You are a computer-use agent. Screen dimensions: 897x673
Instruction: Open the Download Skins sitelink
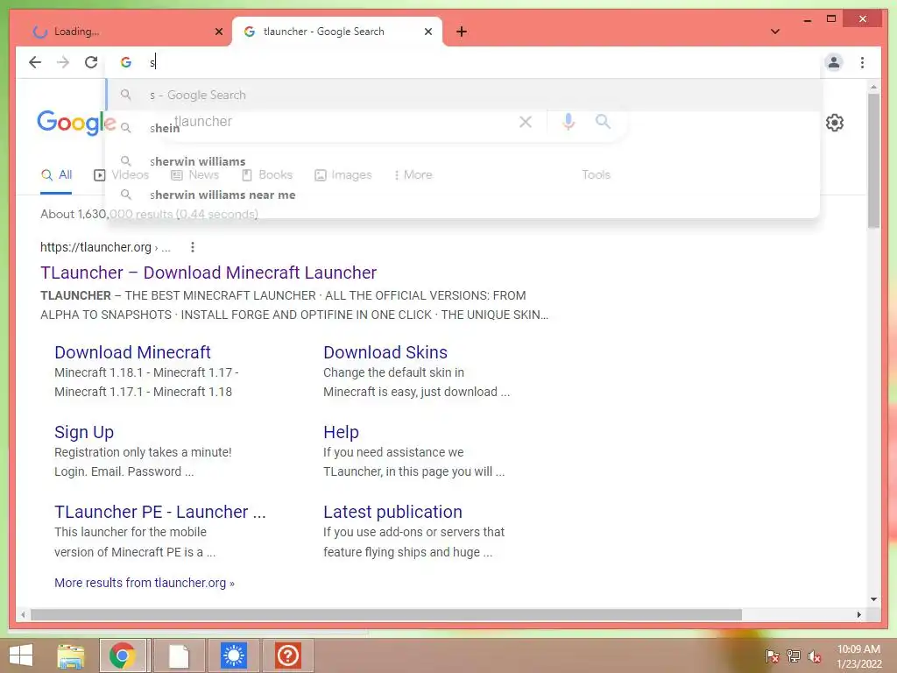tap(385, 352)
